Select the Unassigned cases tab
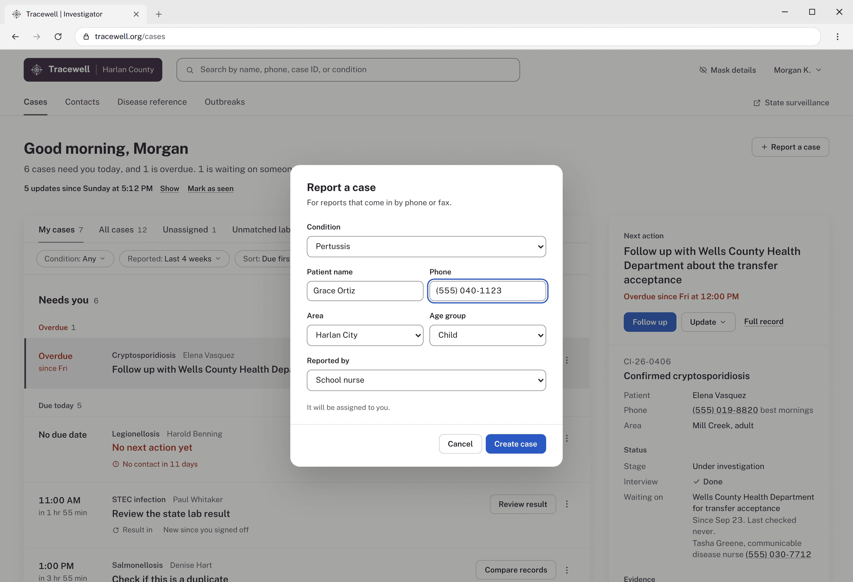 189,230
